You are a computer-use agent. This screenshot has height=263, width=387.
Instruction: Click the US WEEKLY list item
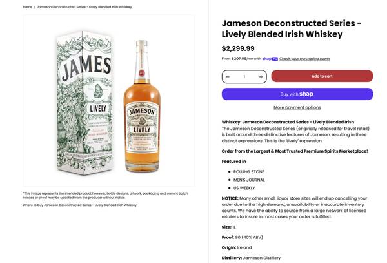tap(246, 188)
